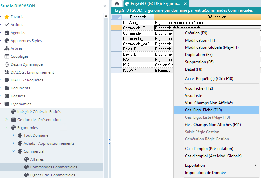Click the Couplages icon in sidebar
Viewport: 261px width, 178px height.
click(x=7, y=56)
